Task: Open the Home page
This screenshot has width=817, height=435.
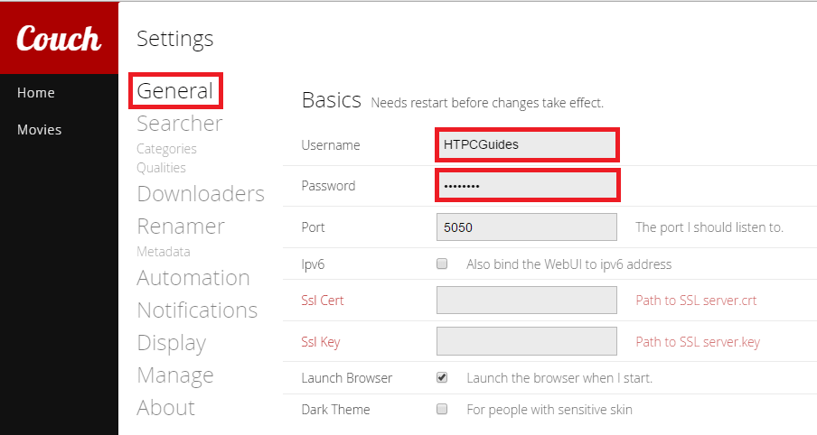Action: pos(36,93)
